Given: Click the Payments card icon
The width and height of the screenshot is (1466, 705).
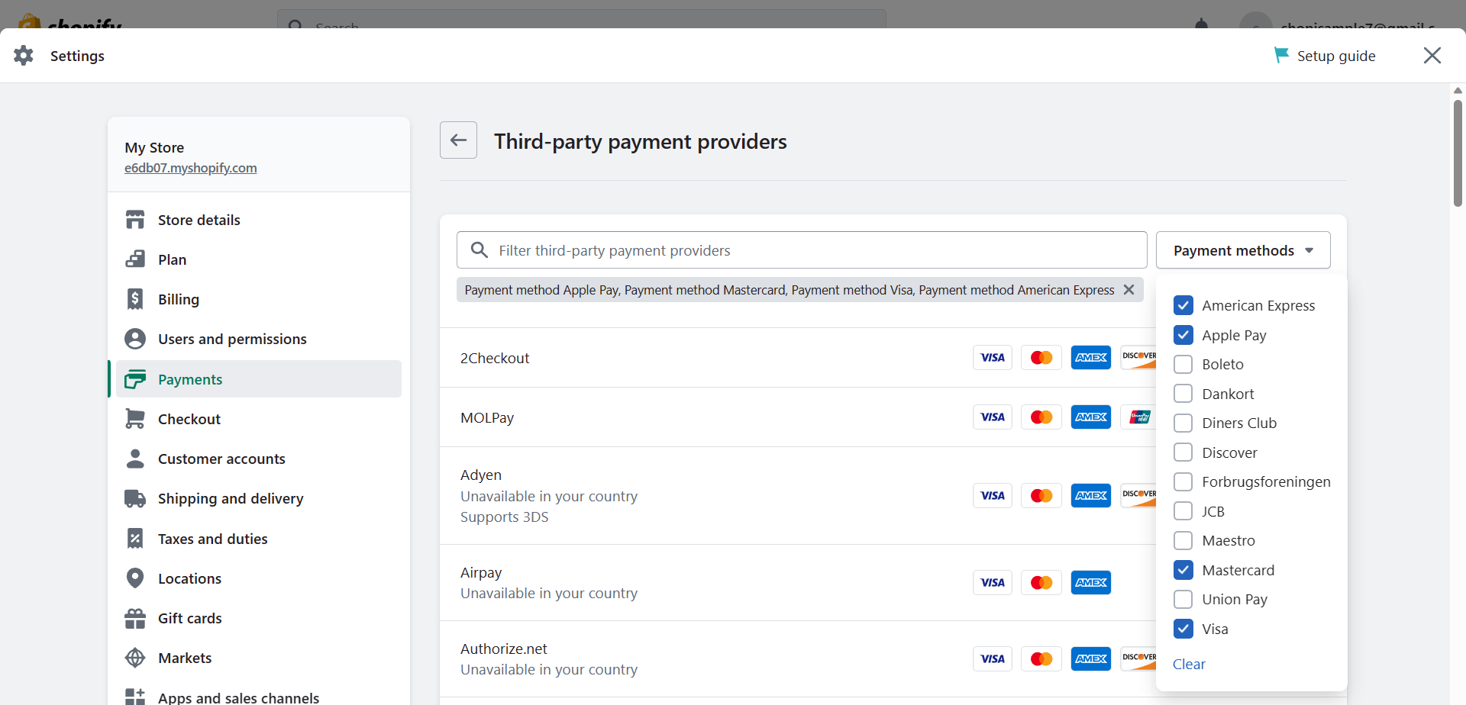Looking at the screenshot, I should point(135,379).
